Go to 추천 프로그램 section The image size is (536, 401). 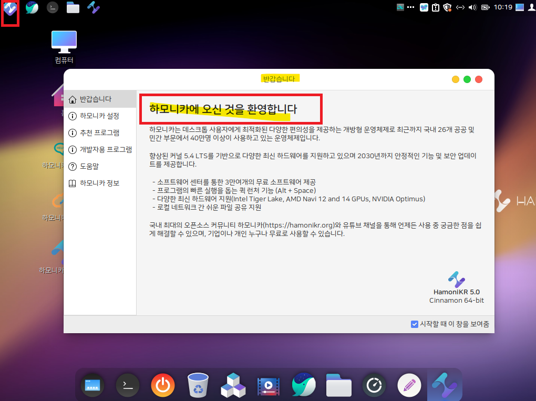coord(100,132)
